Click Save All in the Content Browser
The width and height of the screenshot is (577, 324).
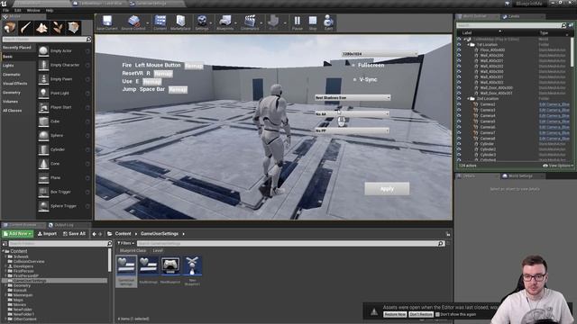(x=74, y=234)
